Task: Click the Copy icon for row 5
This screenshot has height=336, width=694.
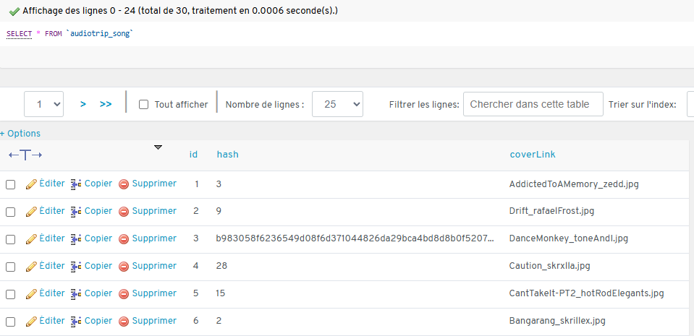Action: pyautogui.click(x=76, y=294)
